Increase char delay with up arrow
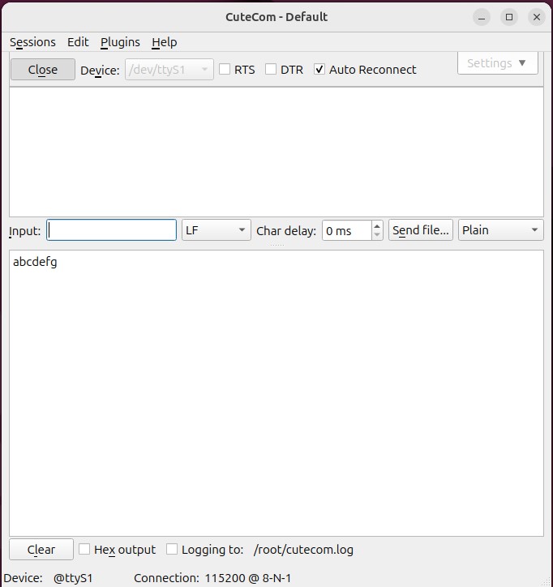The height and width of the screenshot is (587, 553). 377,225
